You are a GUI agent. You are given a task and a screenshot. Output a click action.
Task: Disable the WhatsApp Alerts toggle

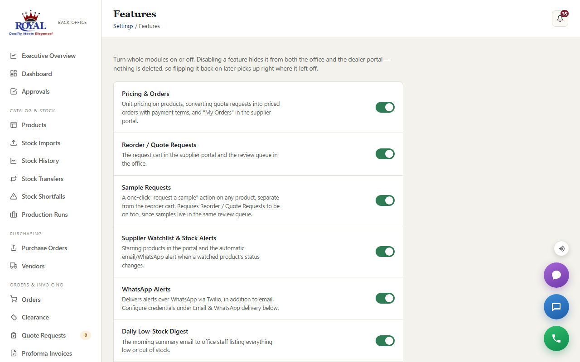point(385,298)
